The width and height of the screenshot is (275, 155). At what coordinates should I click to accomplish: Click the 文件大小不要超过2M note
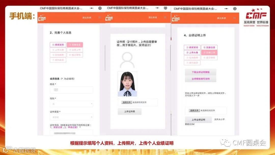click(205, 122)
